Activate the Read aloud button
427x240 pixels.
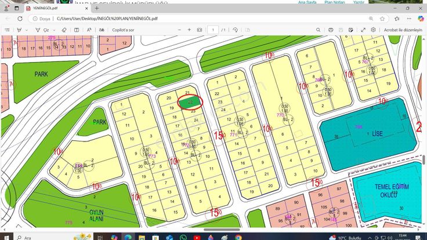(x=89, y=30)
